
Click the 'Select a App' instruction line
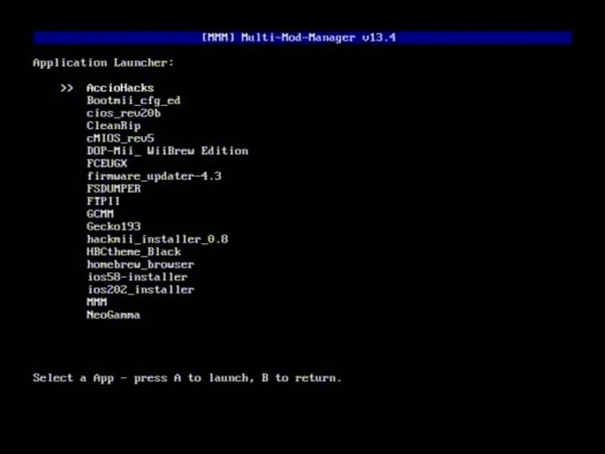(x=187, y=378)
